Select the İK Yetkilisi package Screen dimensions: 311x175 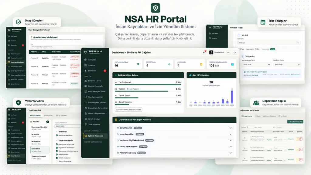click(40, 136)
